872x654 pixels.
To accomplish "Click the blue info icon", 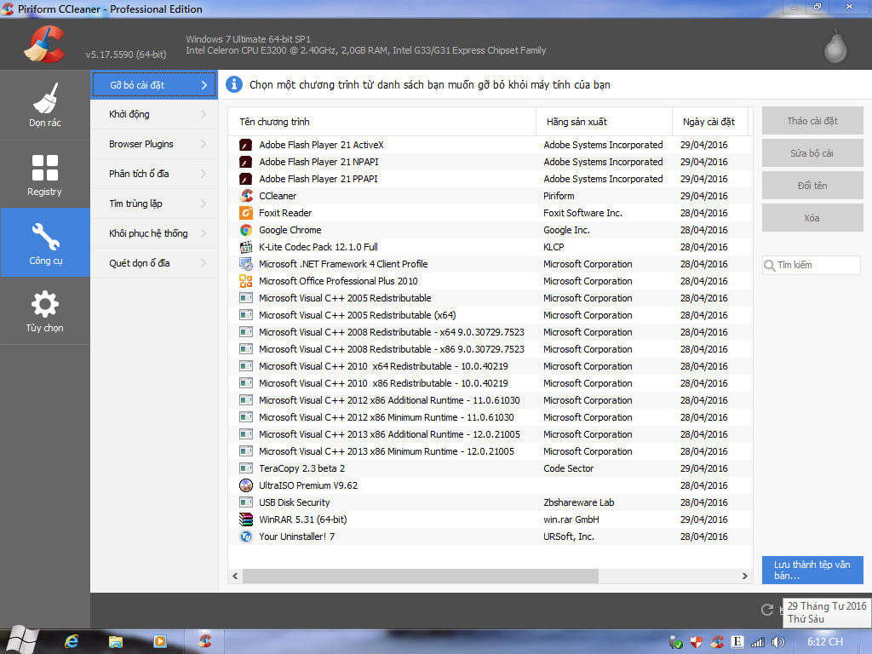I will [234, 84].
